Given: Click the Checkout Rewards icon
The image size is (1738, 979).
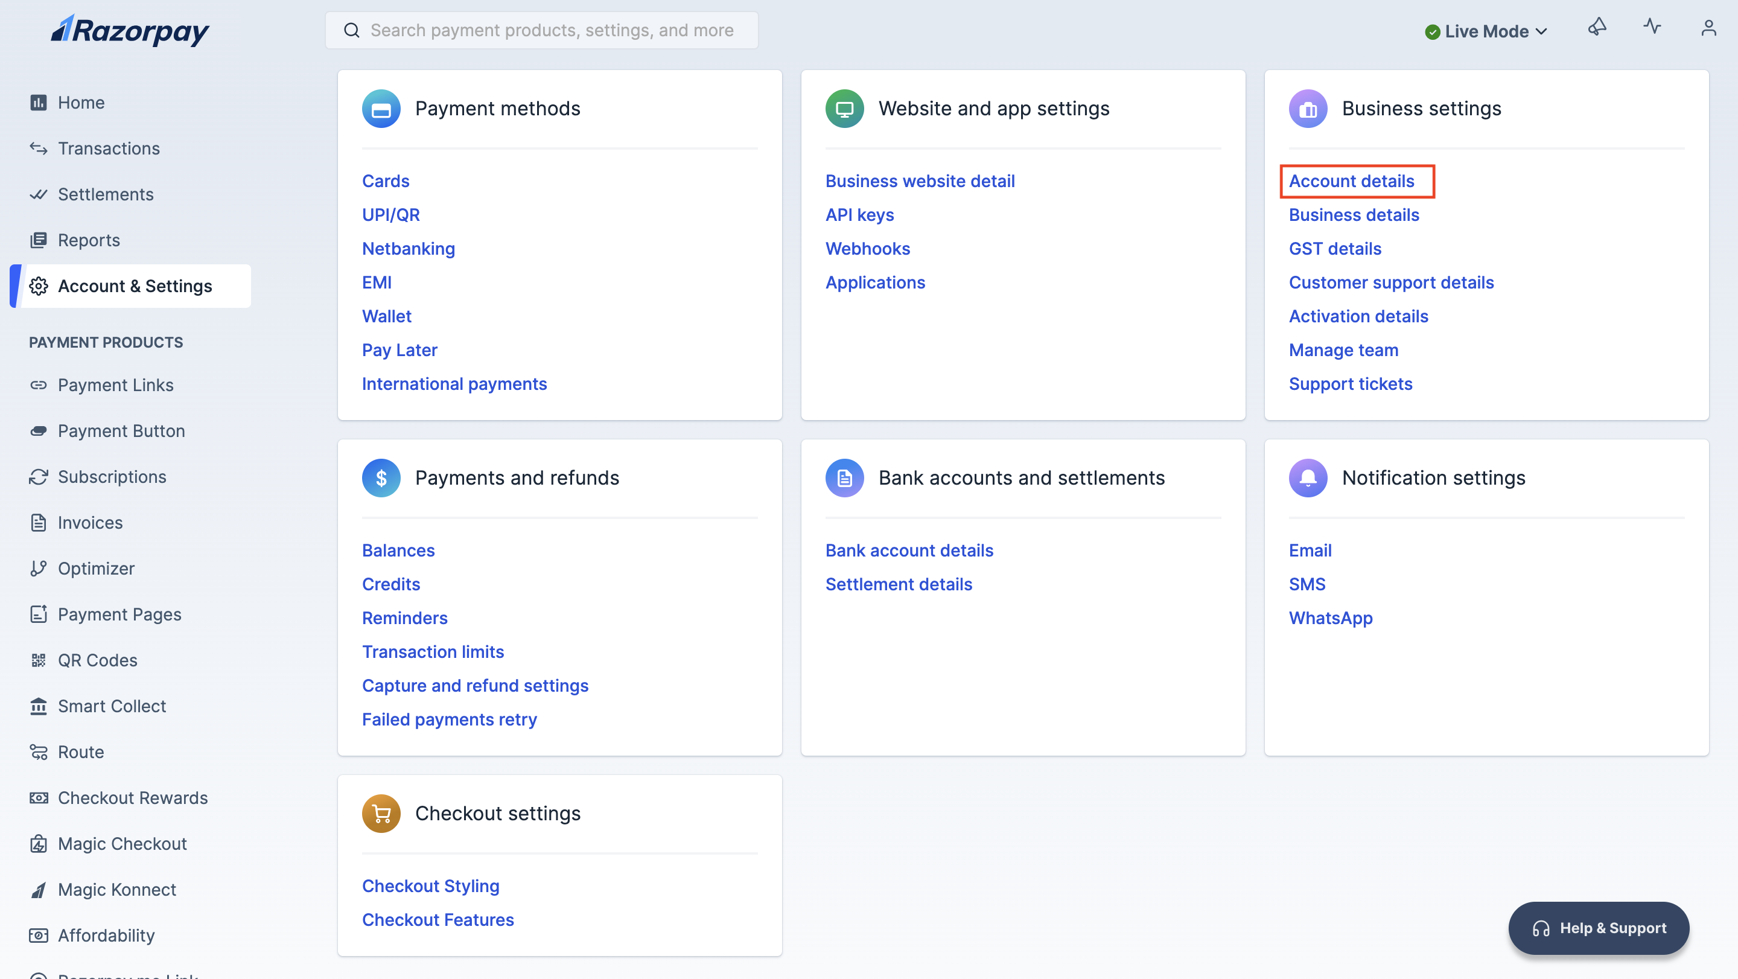Looking at the screenshot, I should pyautogui.click(x=39, y=798).
